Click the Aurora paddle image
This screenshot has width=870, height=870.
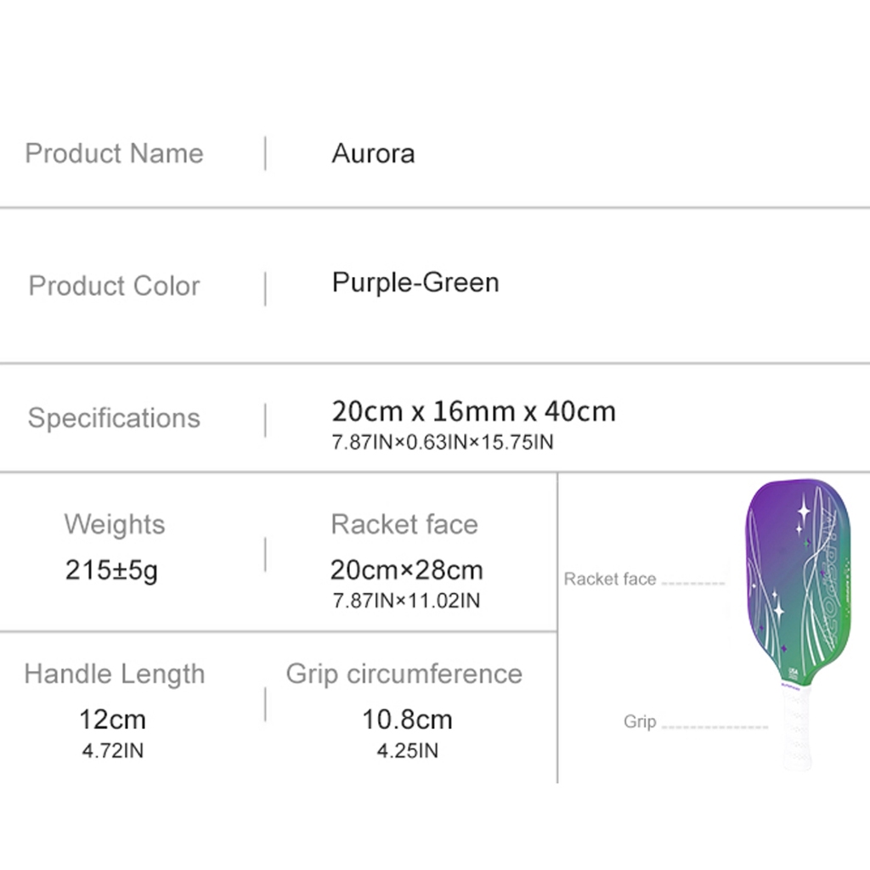click(798, 624)
